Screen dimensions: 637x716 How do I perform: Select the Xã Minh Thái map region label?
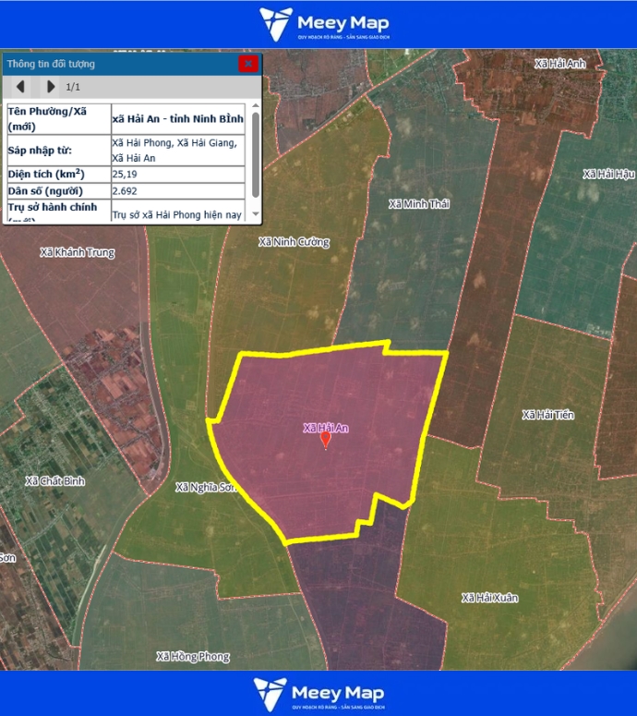pos(418,204)
